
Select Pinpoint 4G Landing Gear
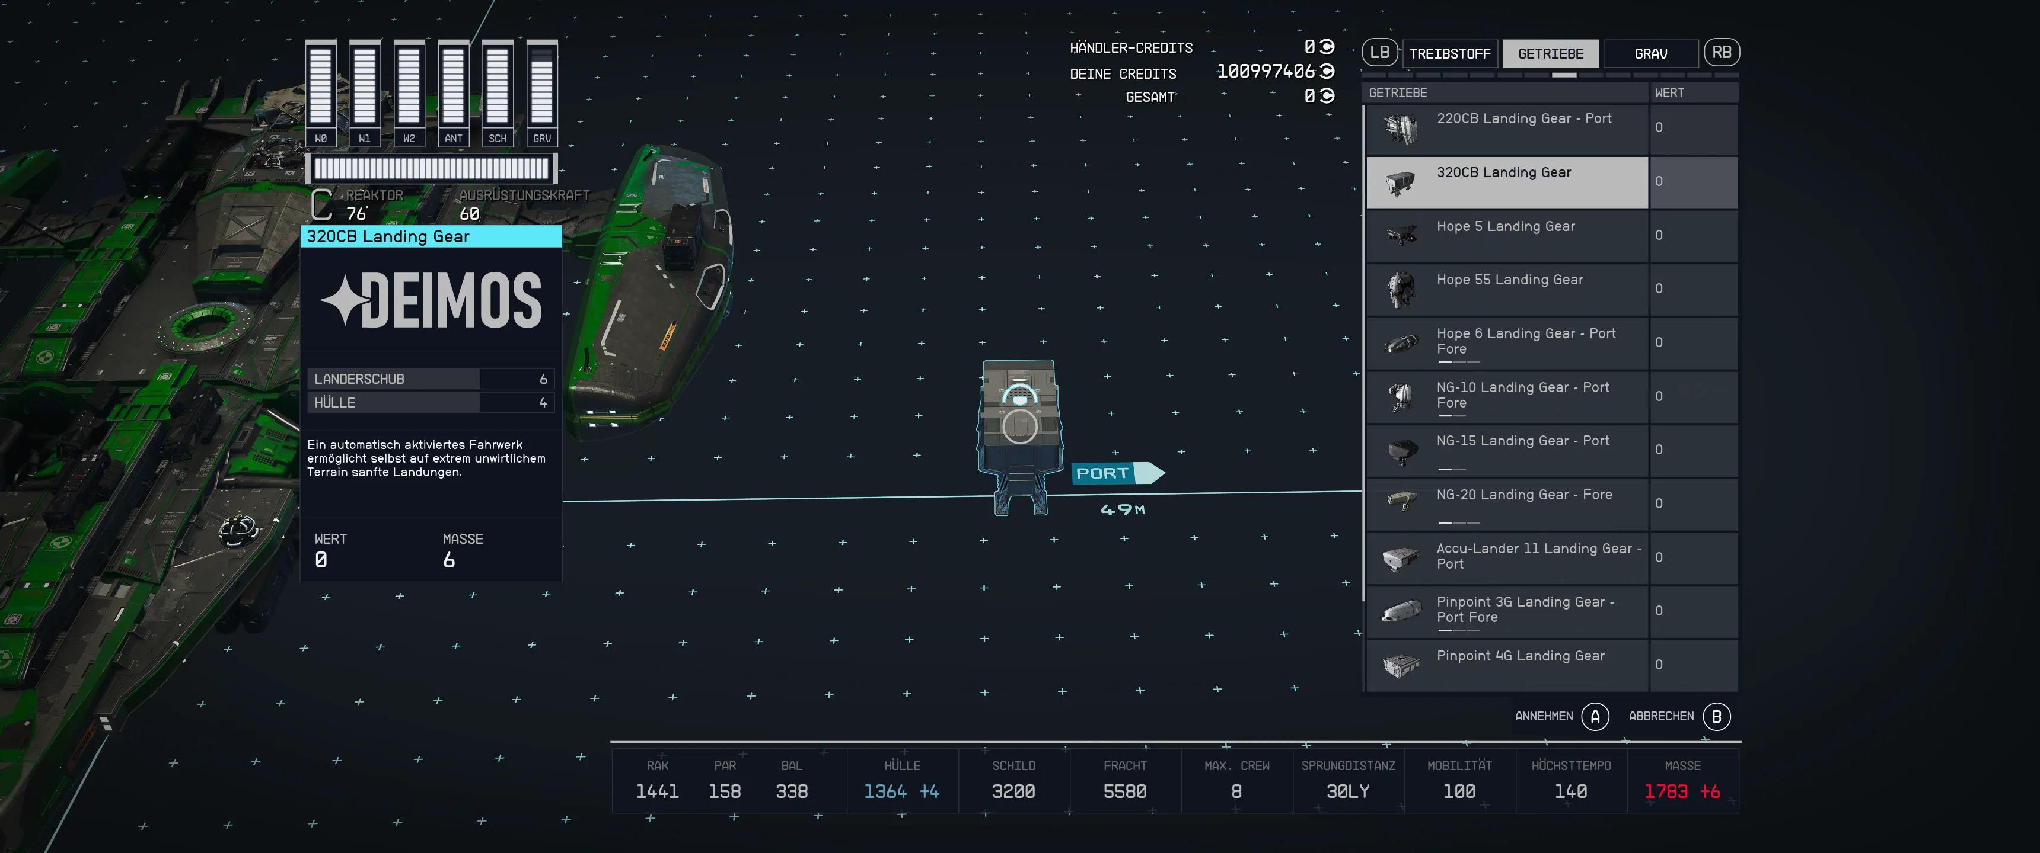(1552, 665)
